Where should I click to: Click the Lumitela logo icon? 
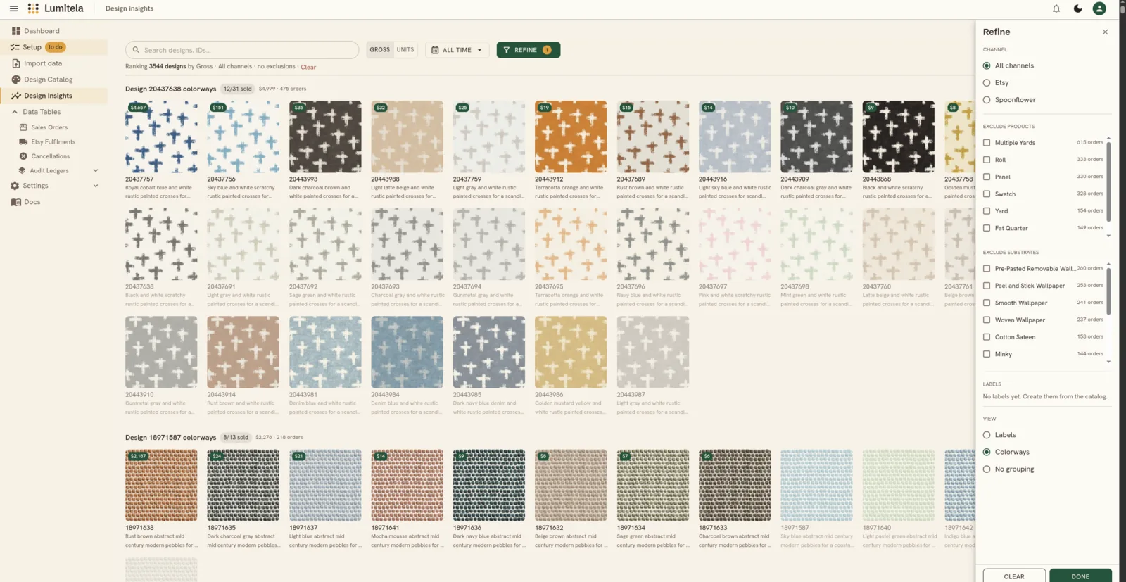(x=33, y=8)
